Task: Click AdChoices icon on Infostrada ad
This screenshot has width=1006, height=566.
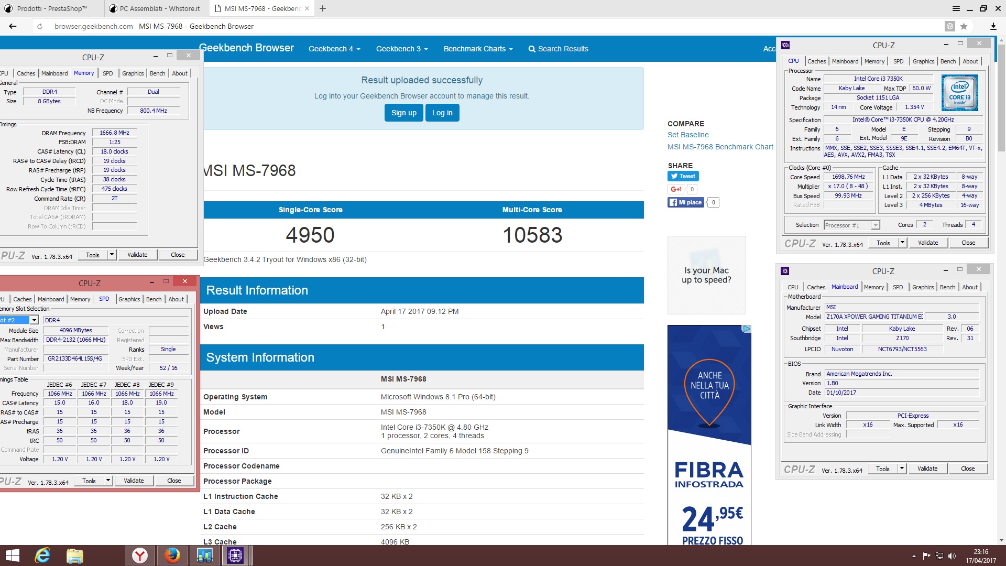Action: [x=747, y=329]
